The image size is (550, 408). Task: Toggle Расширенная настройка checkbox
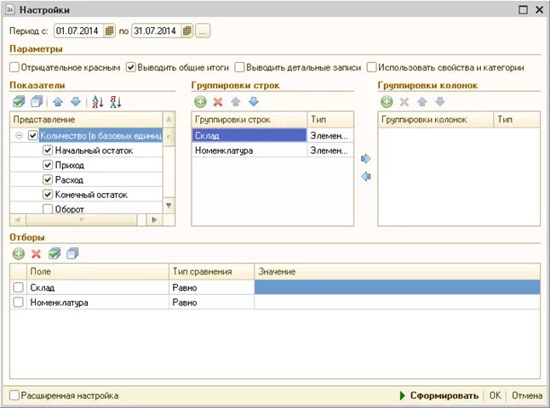coord(14,395)
